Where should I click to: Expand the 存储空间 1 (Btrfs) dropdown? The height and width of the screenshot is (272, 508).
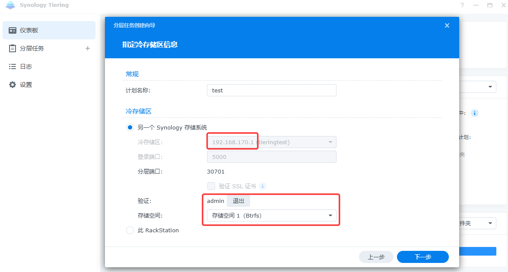pyautogui.click(x=330, y=215)
